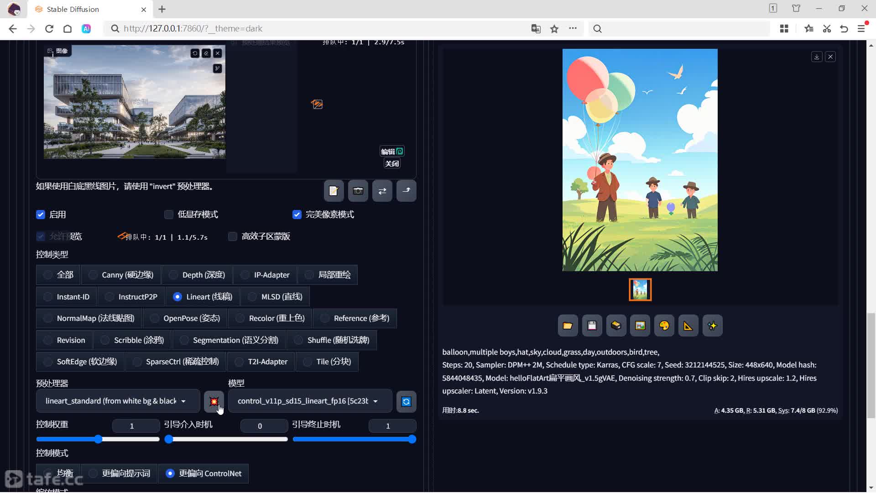Open brush tool on input image
Screen dimensions: 876x493
[x=218, y=68]
